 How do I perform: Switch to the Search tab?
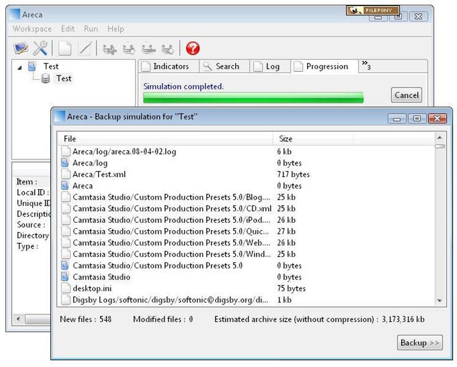coord(224,66)
